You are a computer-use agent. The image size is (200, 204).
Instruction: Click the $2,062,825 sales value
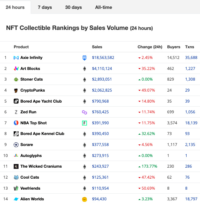coord(102,90)
